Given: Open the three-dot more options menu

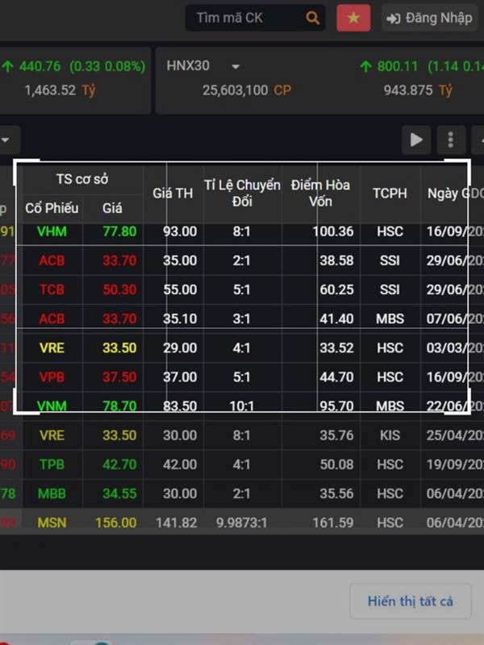Looking at the screenshot, I should pos(451,139).
